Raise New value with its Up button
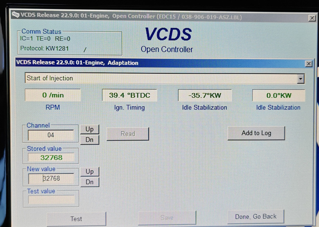 [x=90, y=172]
